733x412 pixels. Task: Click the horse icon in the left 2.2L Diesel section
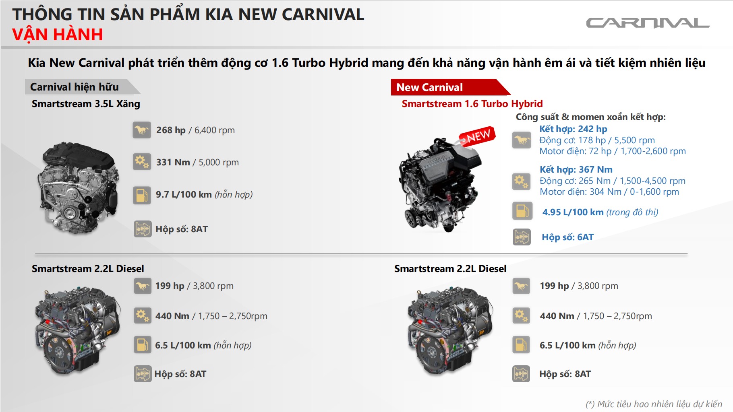pyautogui.click(x=143, y=286)
